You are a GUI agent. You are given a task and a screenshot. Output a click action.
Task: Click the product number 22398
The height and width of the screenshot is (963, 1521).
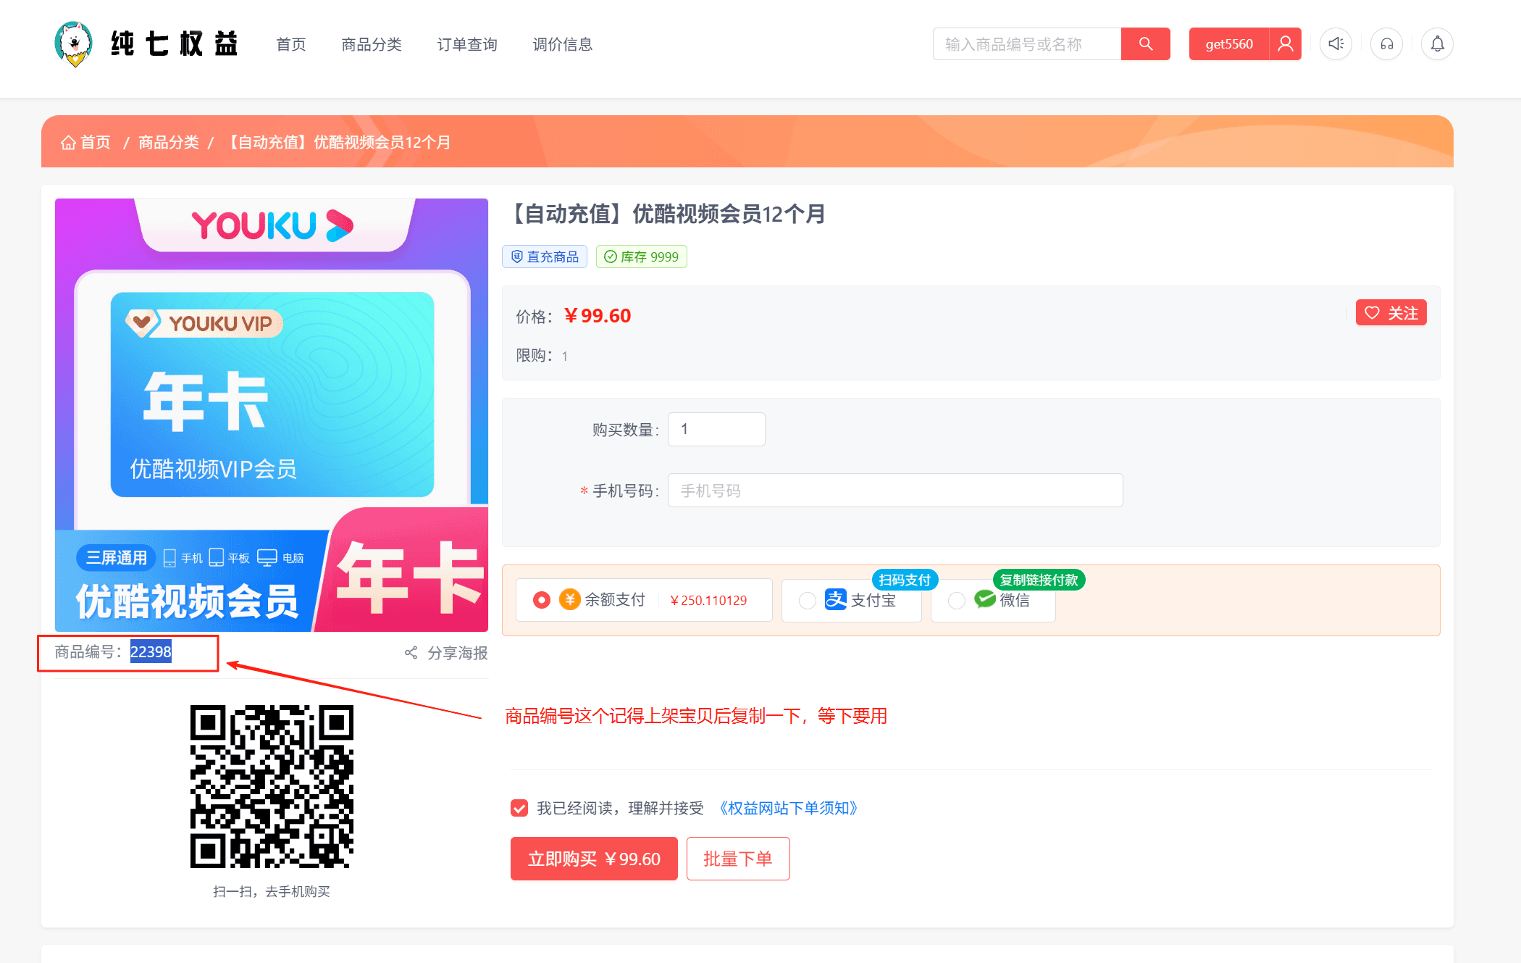151,652
